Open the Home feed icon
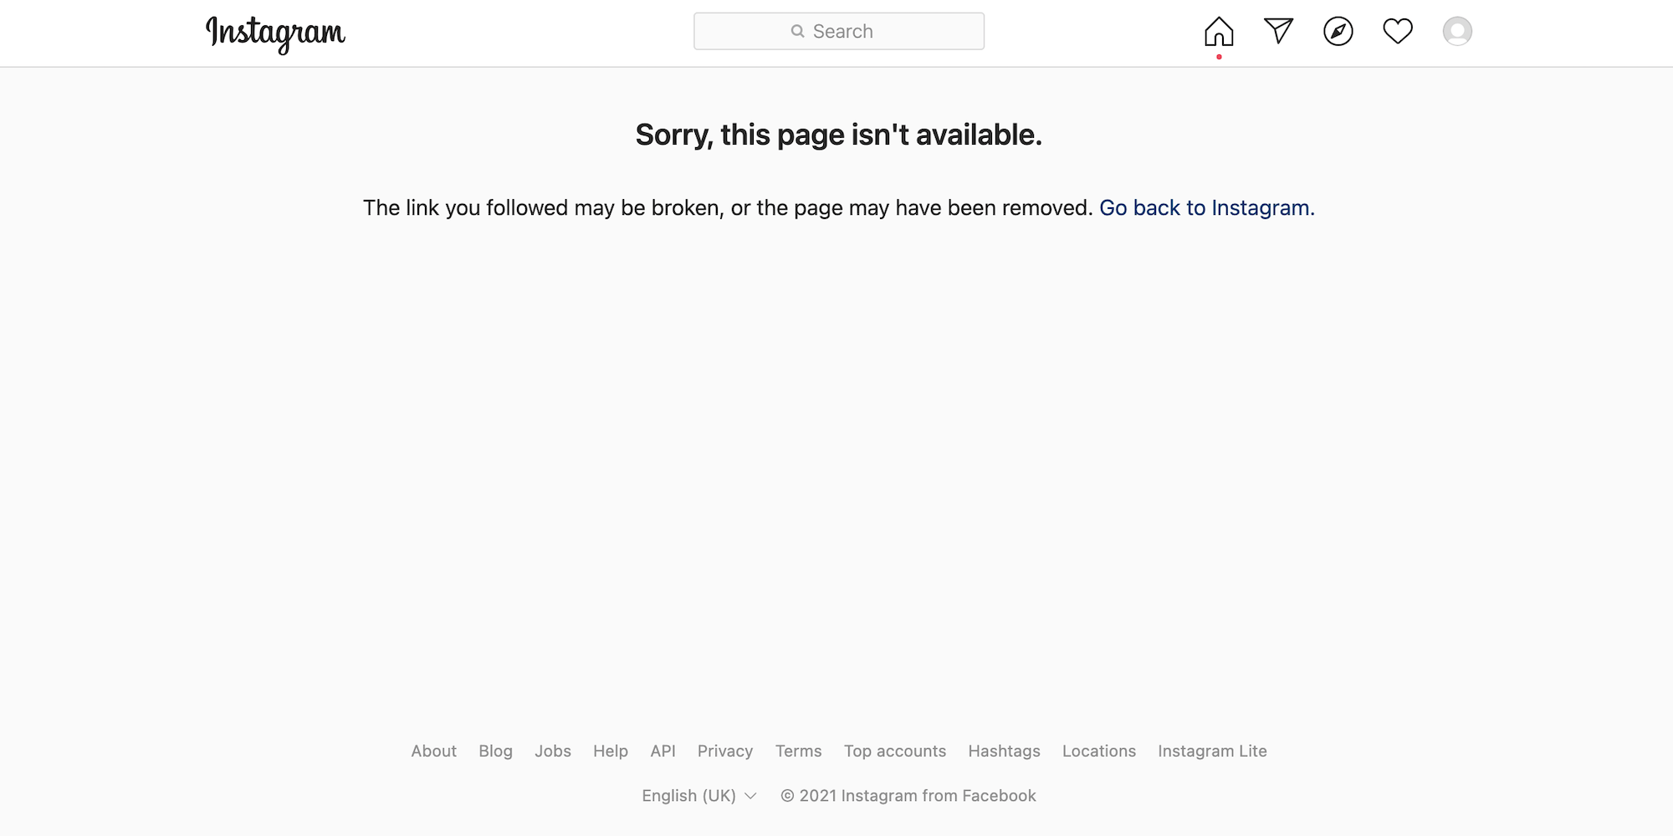Screen dimensions: 1673x836 tap(1219, 32)
